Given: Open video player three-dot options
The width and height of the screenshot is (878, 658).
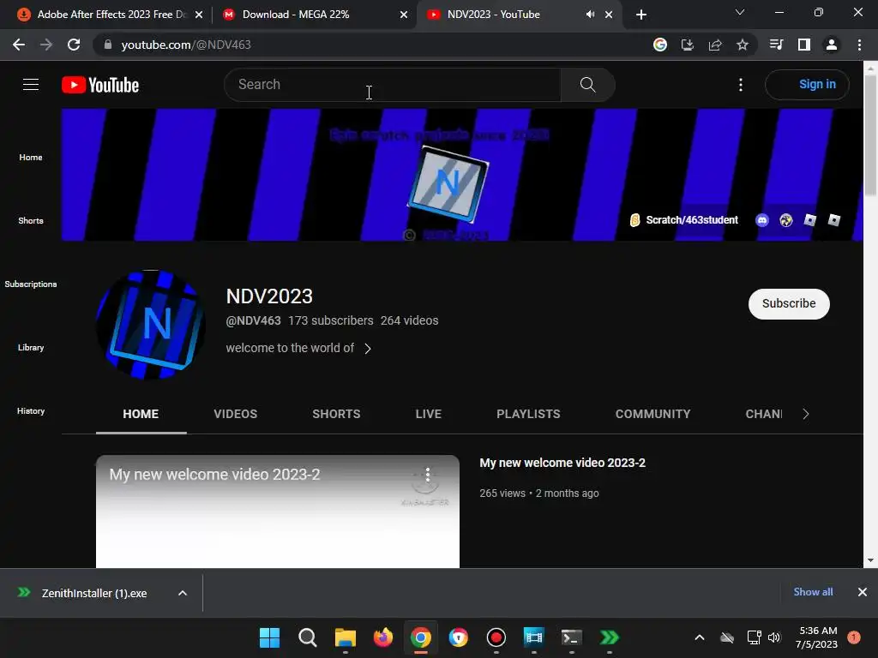Looking at the screenshot, I should pos(427,475).
